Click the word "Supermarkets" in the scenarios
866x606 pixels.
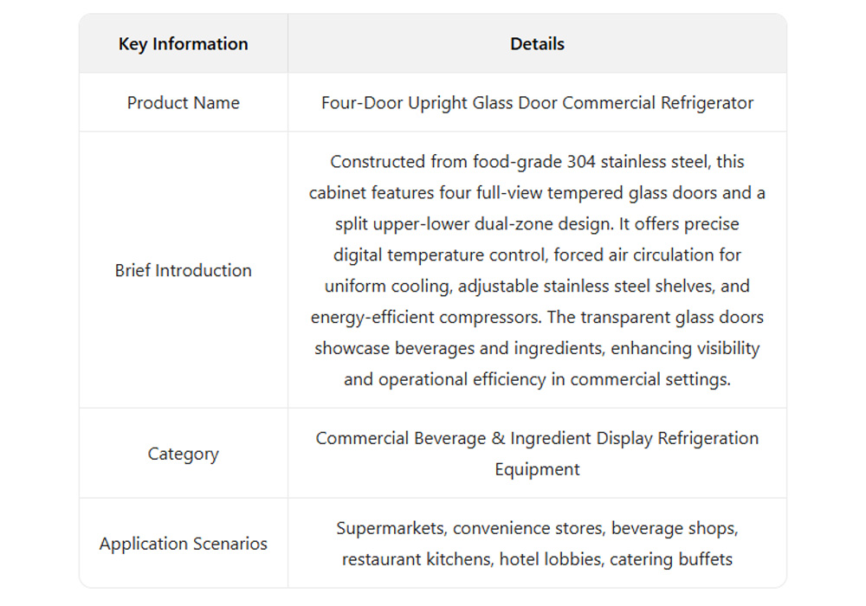coord(390,529)
